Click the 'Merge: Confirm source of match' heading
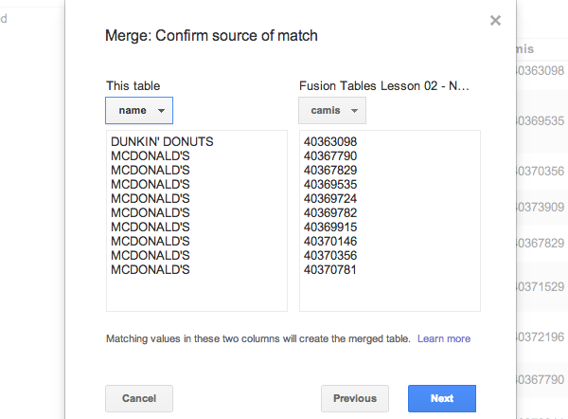Image resolution: width=568 pixels, height=419 pixels. 211,36
